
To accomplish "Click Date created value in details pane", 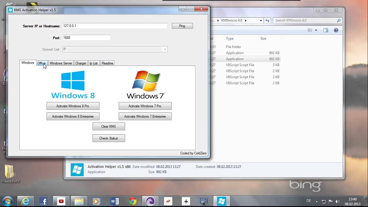I will [229, 167].
